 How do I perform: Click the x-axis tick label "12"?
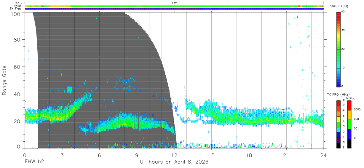point(174,155)
